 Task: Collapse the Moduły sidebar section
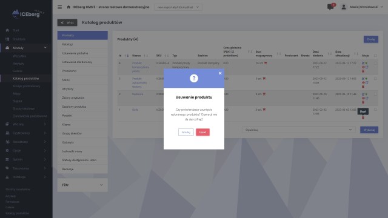[26, 48]
